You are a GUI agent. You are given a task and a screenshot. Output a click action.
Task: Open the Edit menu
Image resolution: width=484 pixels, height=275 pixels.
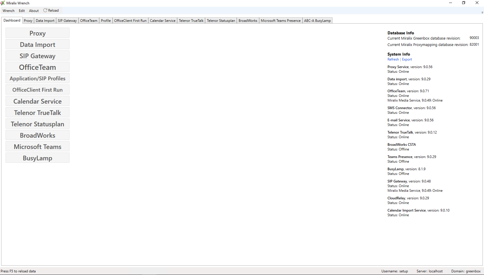tap(22, 11)
